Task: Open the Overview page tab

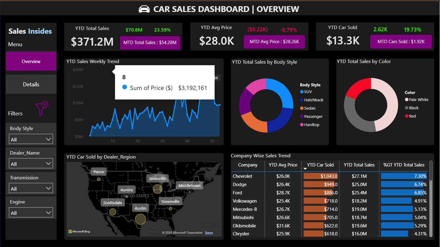Action: (x=31, y=61)
